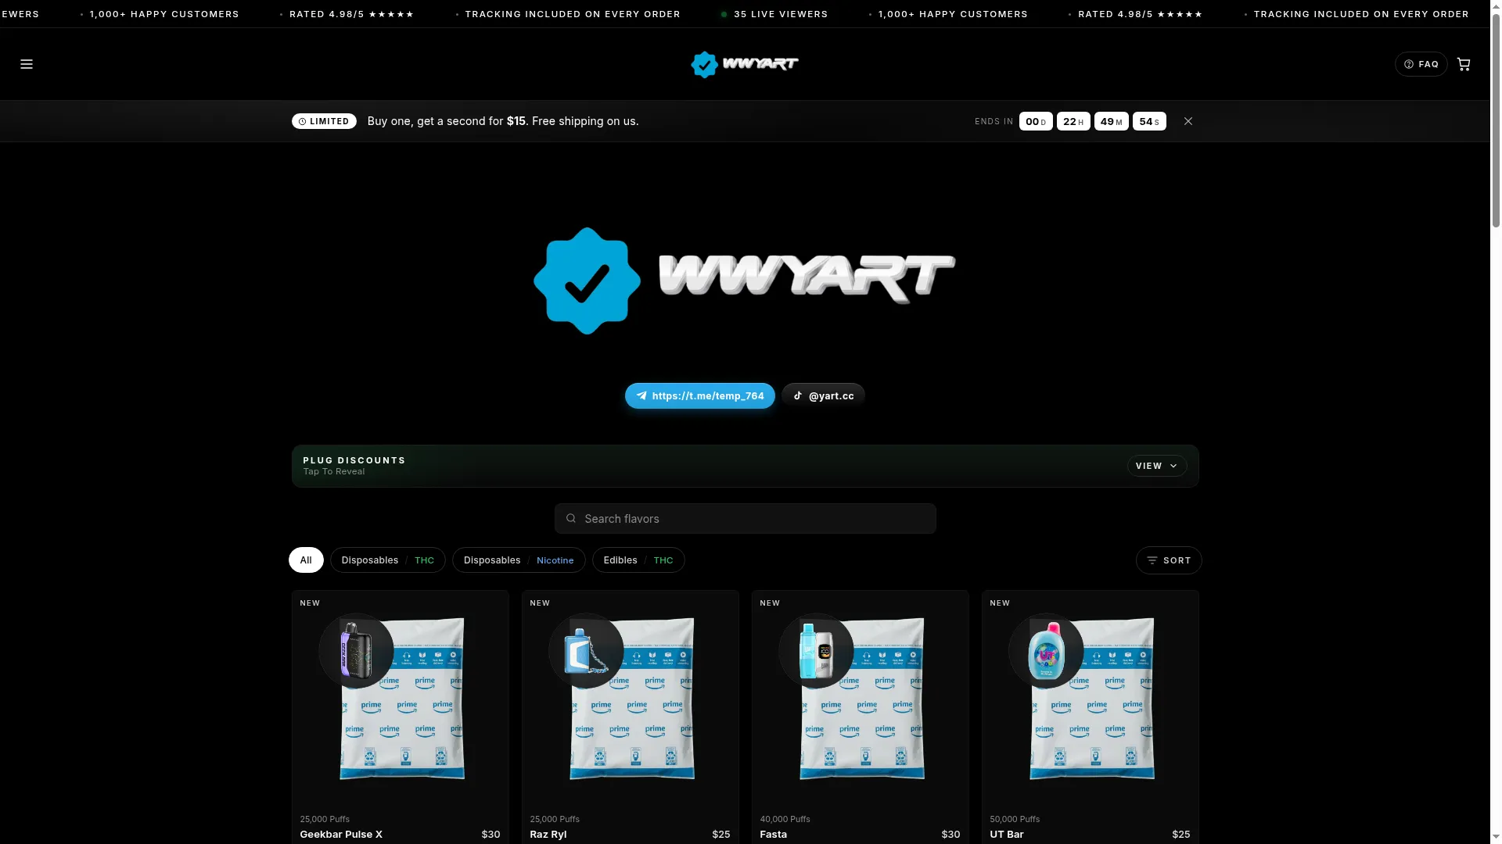Image resolution: width=1502 pixels, height=844 pixels.
Task: Click the UT Bar product name
Action: click(1006, 834)
